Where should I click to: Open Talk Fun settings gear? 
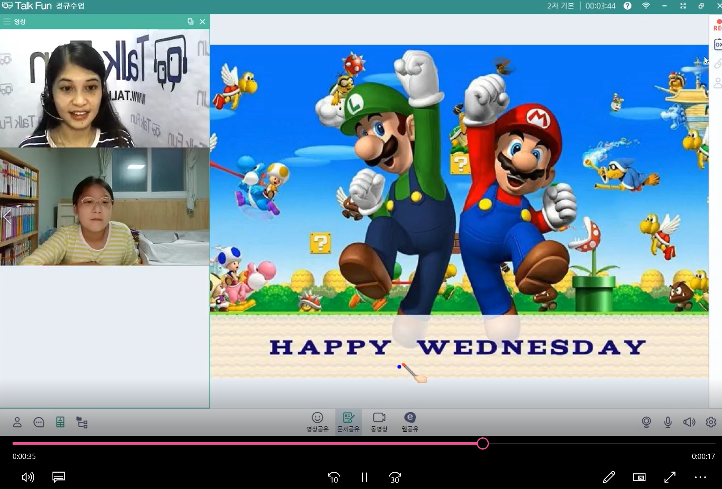[711, 422]
